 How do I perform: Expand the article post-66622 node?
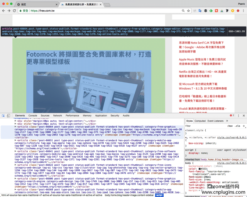[15, 165]
